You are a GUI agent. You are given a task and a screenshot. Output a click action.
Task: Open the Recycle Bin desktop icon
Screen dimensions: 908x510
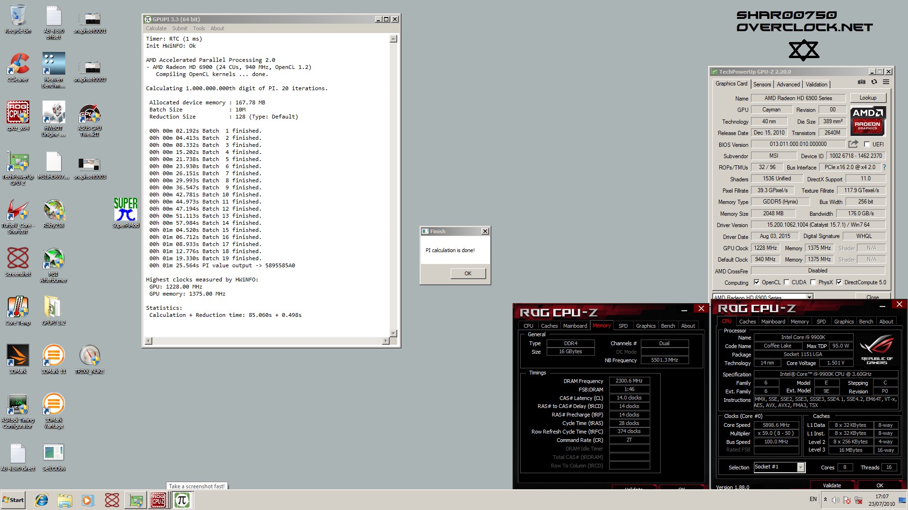click(17, 19)
